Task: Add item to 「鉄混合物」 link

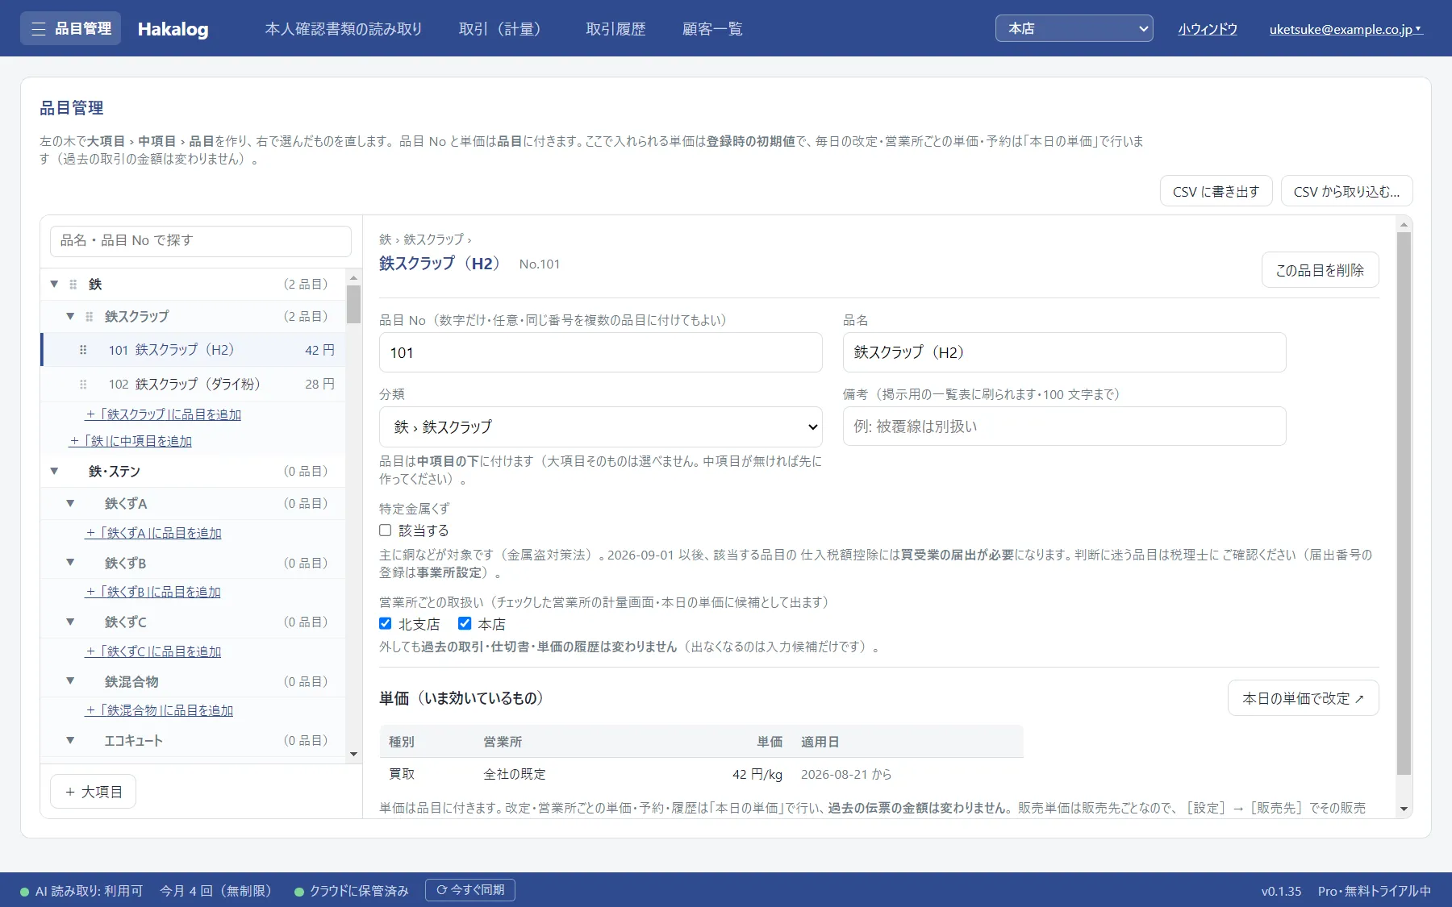Action: [x=160, y=710]
